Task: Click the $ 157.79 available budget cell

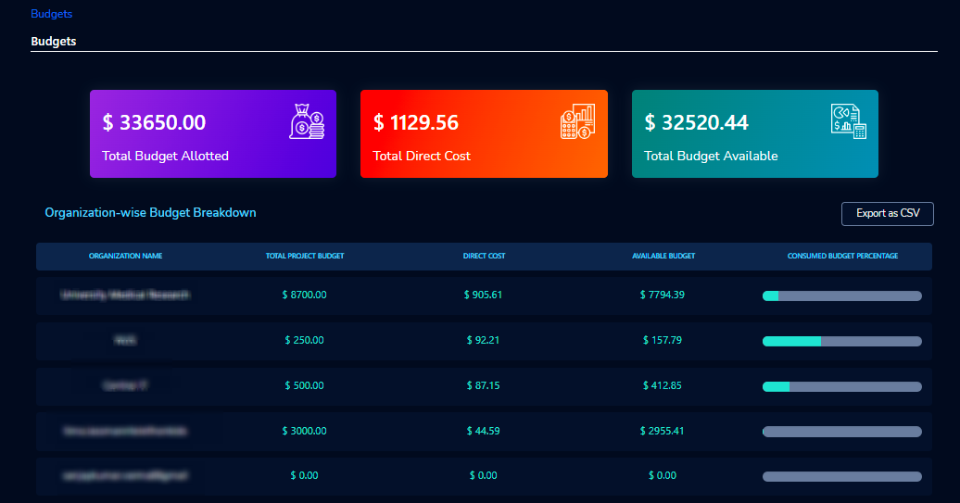Action: (x=663, y=340)
